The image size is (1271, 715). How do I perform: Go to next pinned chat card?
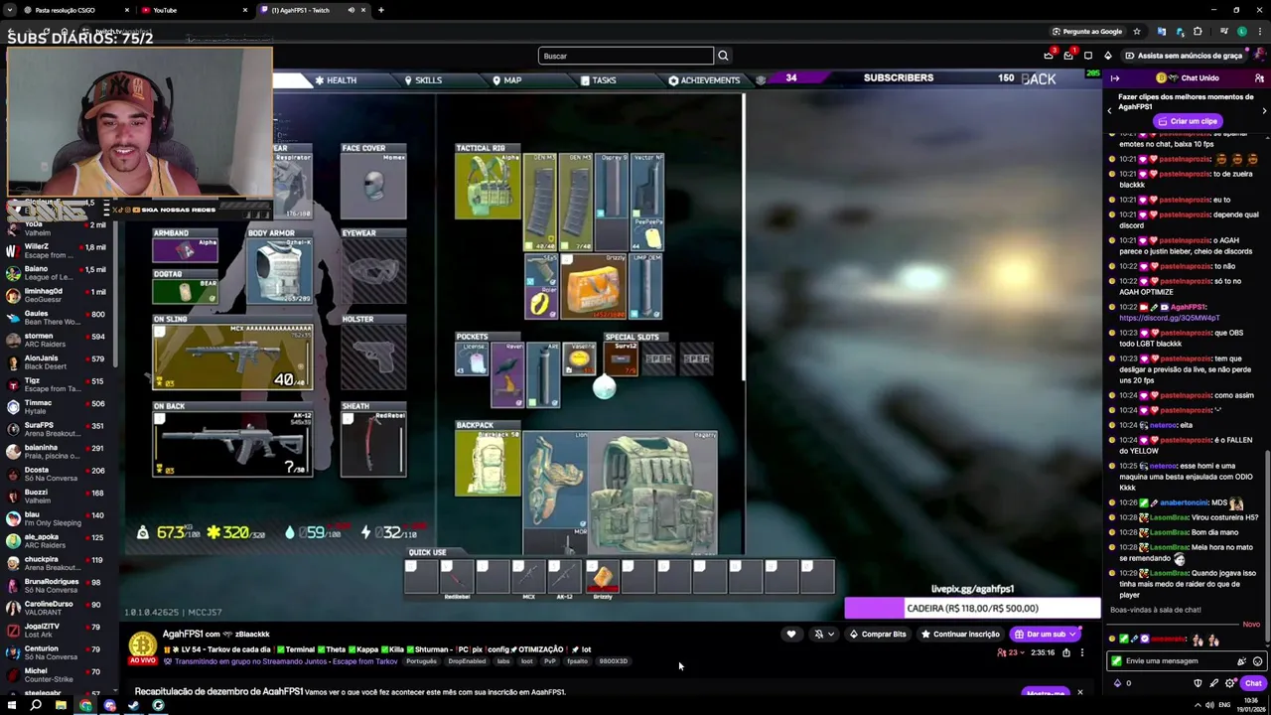tap(1264, 110)
